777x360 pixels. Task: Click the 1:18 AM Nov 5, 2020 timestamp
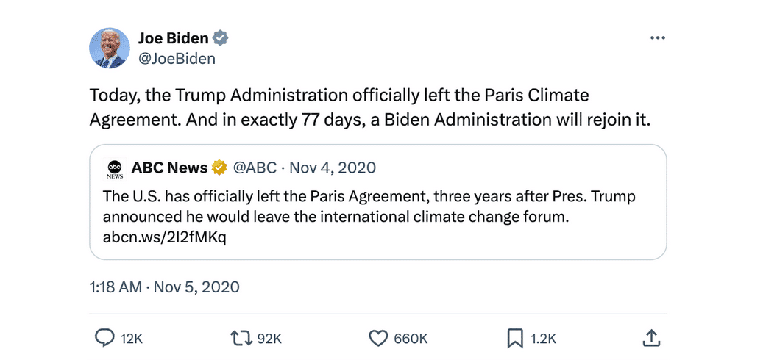(165, 287)
